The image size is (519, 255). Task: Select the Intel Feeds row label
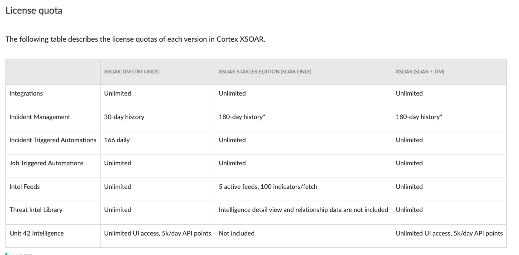[24, 187]
